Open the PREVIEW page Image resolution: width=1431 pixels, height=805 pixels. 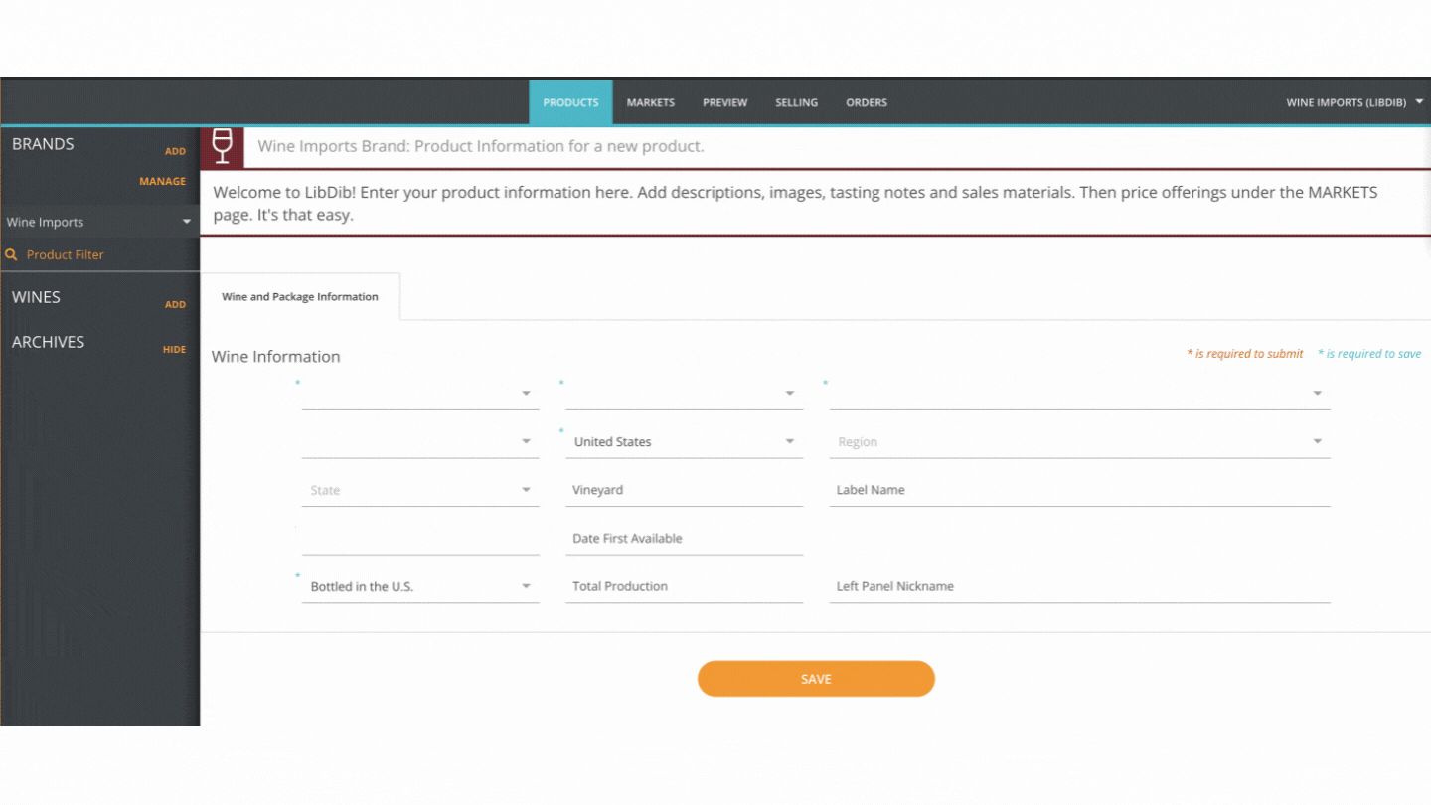pyautogui.click(x=724, y=102)
